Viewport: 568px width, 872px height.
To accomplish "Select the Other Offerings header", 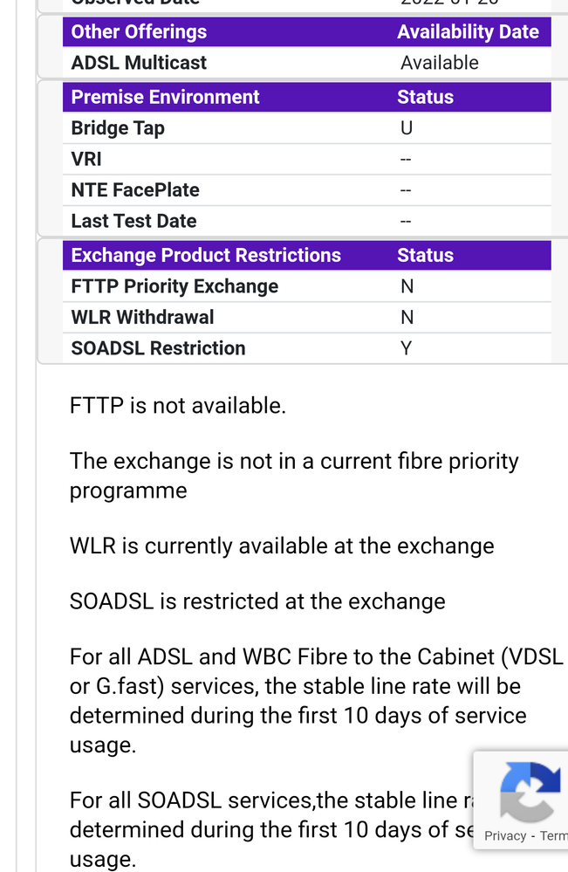I will click(139, 31).
